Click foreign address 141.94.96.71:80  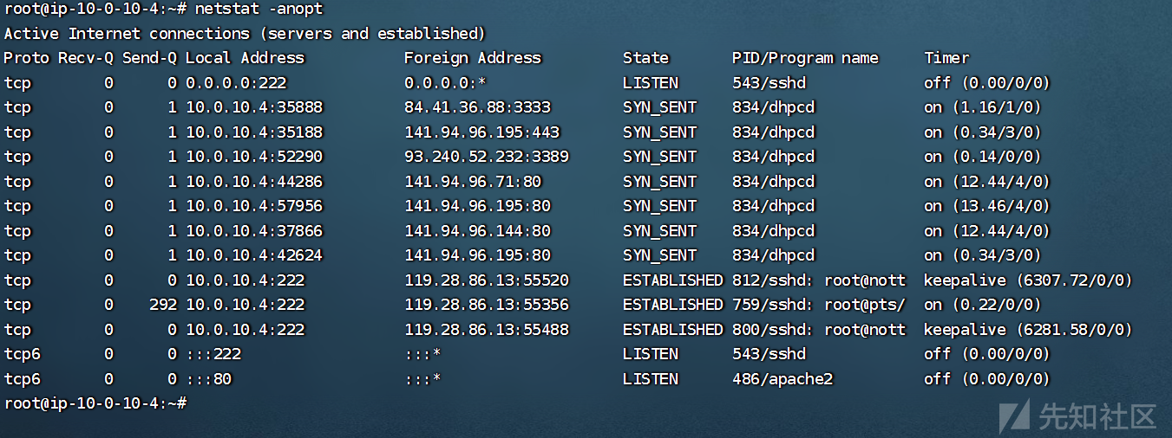point(473,182)
